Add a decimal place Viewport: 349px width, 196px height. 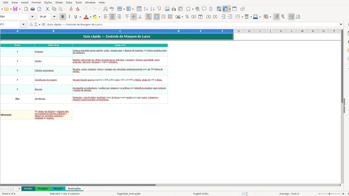tap(209, 17)
